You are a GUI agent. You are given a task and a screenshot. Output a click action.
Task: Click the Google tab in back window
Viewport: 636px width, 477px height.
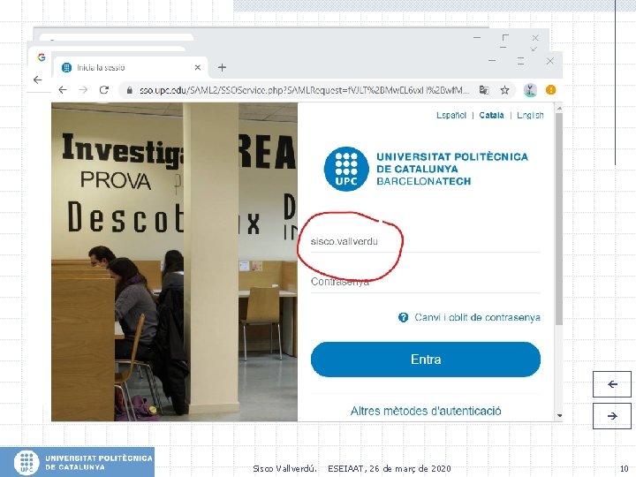pos(42,57)
